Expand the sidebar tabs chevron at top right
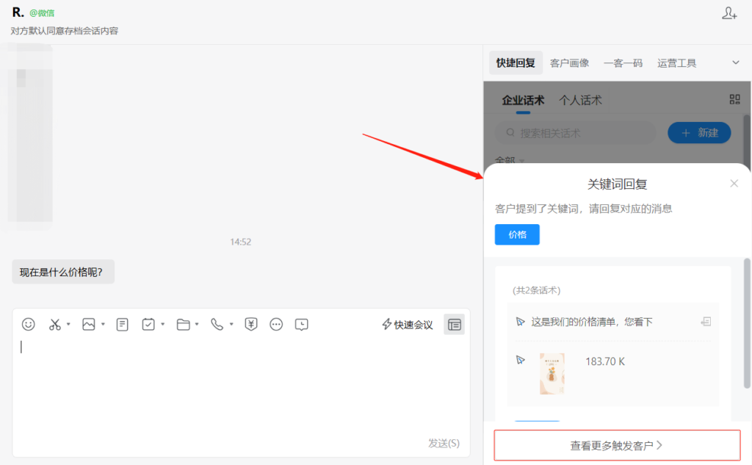 point(736,63)
